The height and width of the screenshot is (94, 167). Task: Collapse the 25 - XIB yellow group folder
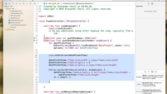click(x=6, y=9)
